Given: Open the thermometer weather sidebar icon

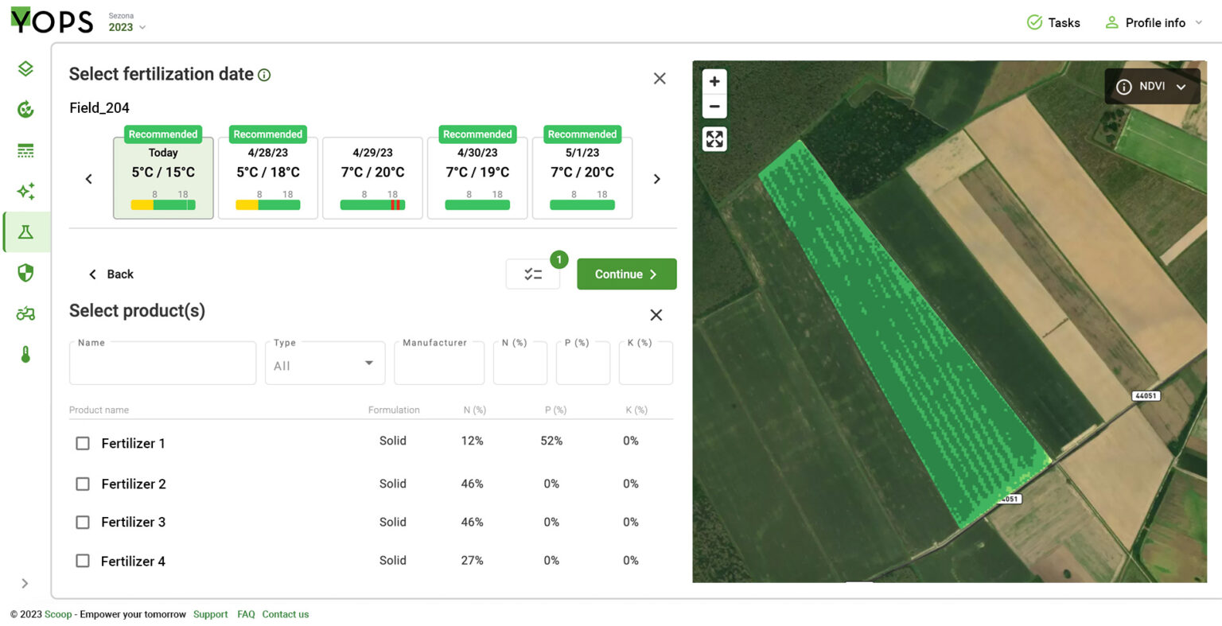Looking at the screenshot, I should tap(25, 355).
